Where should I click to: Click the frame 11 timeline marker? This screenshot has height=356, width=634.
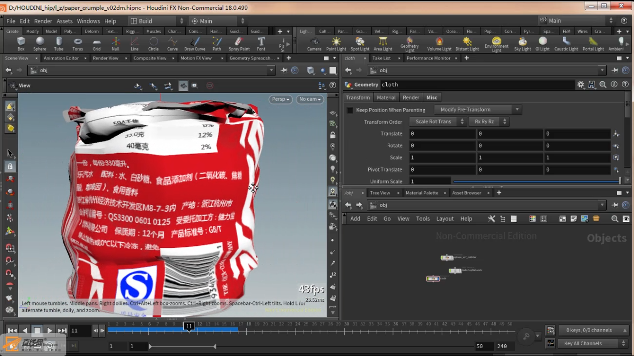189,326
